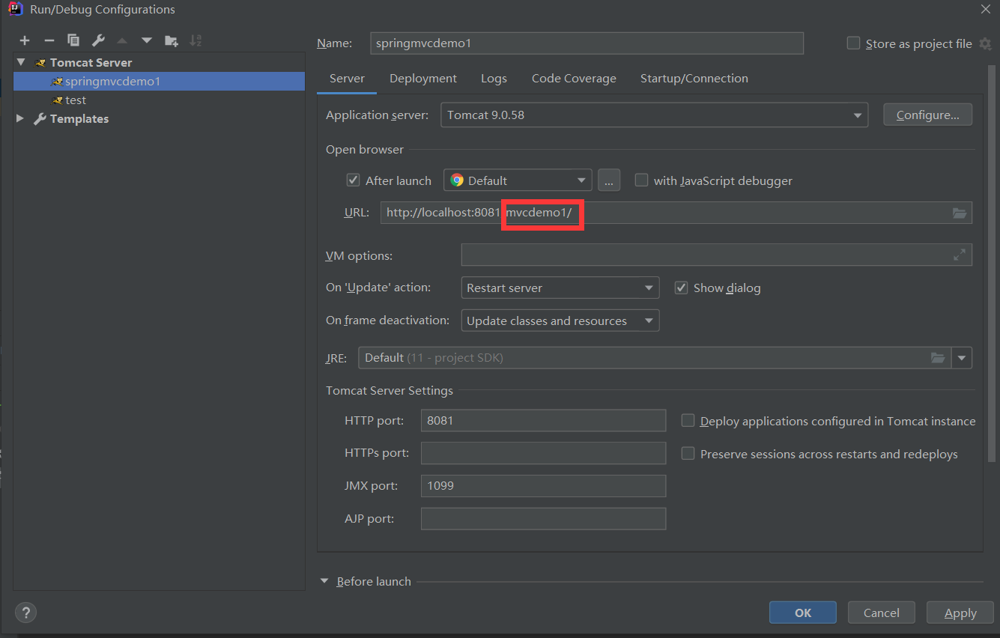Uncheck the After launch checkbox
1000x638 pixels.
[x=353, y=180]
